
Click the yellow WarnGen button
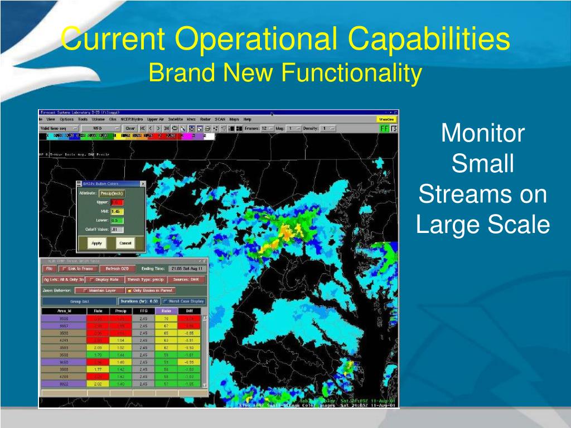point(386,119)
